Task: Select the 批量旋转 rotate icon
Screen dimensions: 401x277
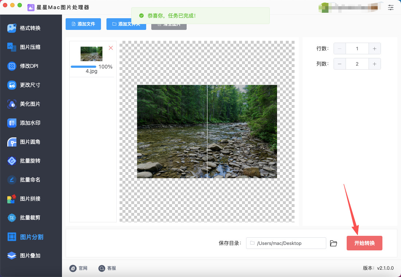Action: pyautogui.click(x=12, y=161)
